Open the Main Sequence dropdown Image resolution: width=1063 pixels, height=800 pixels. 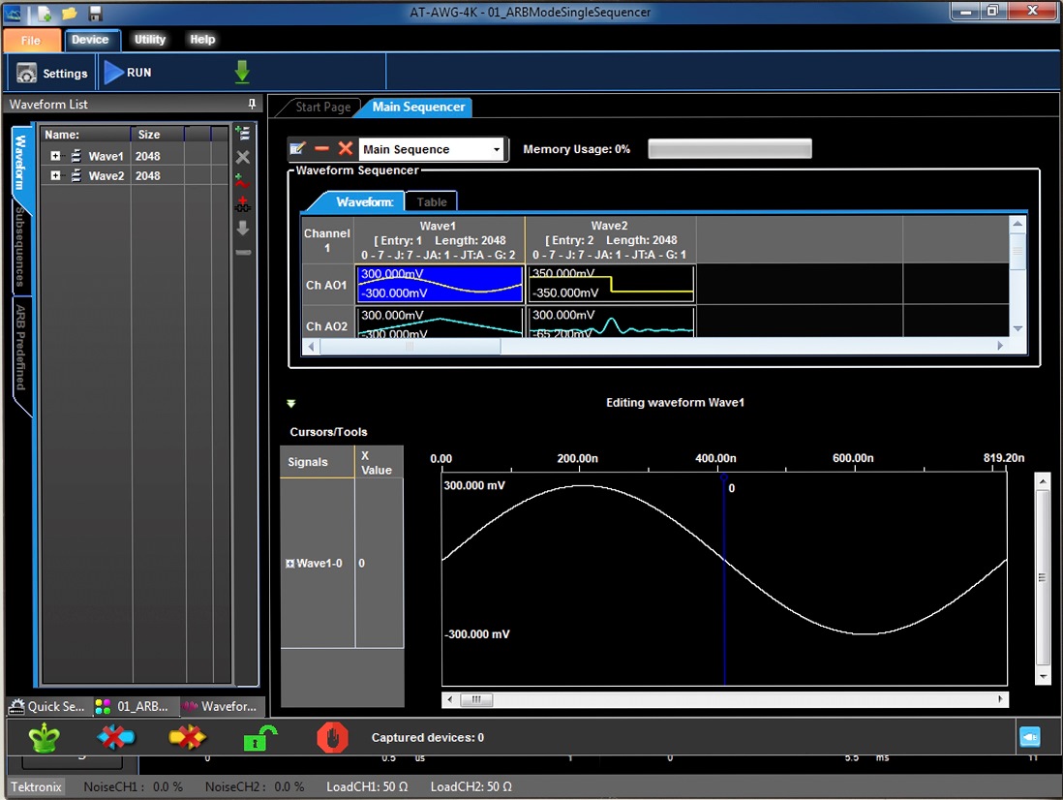point(497,149)
